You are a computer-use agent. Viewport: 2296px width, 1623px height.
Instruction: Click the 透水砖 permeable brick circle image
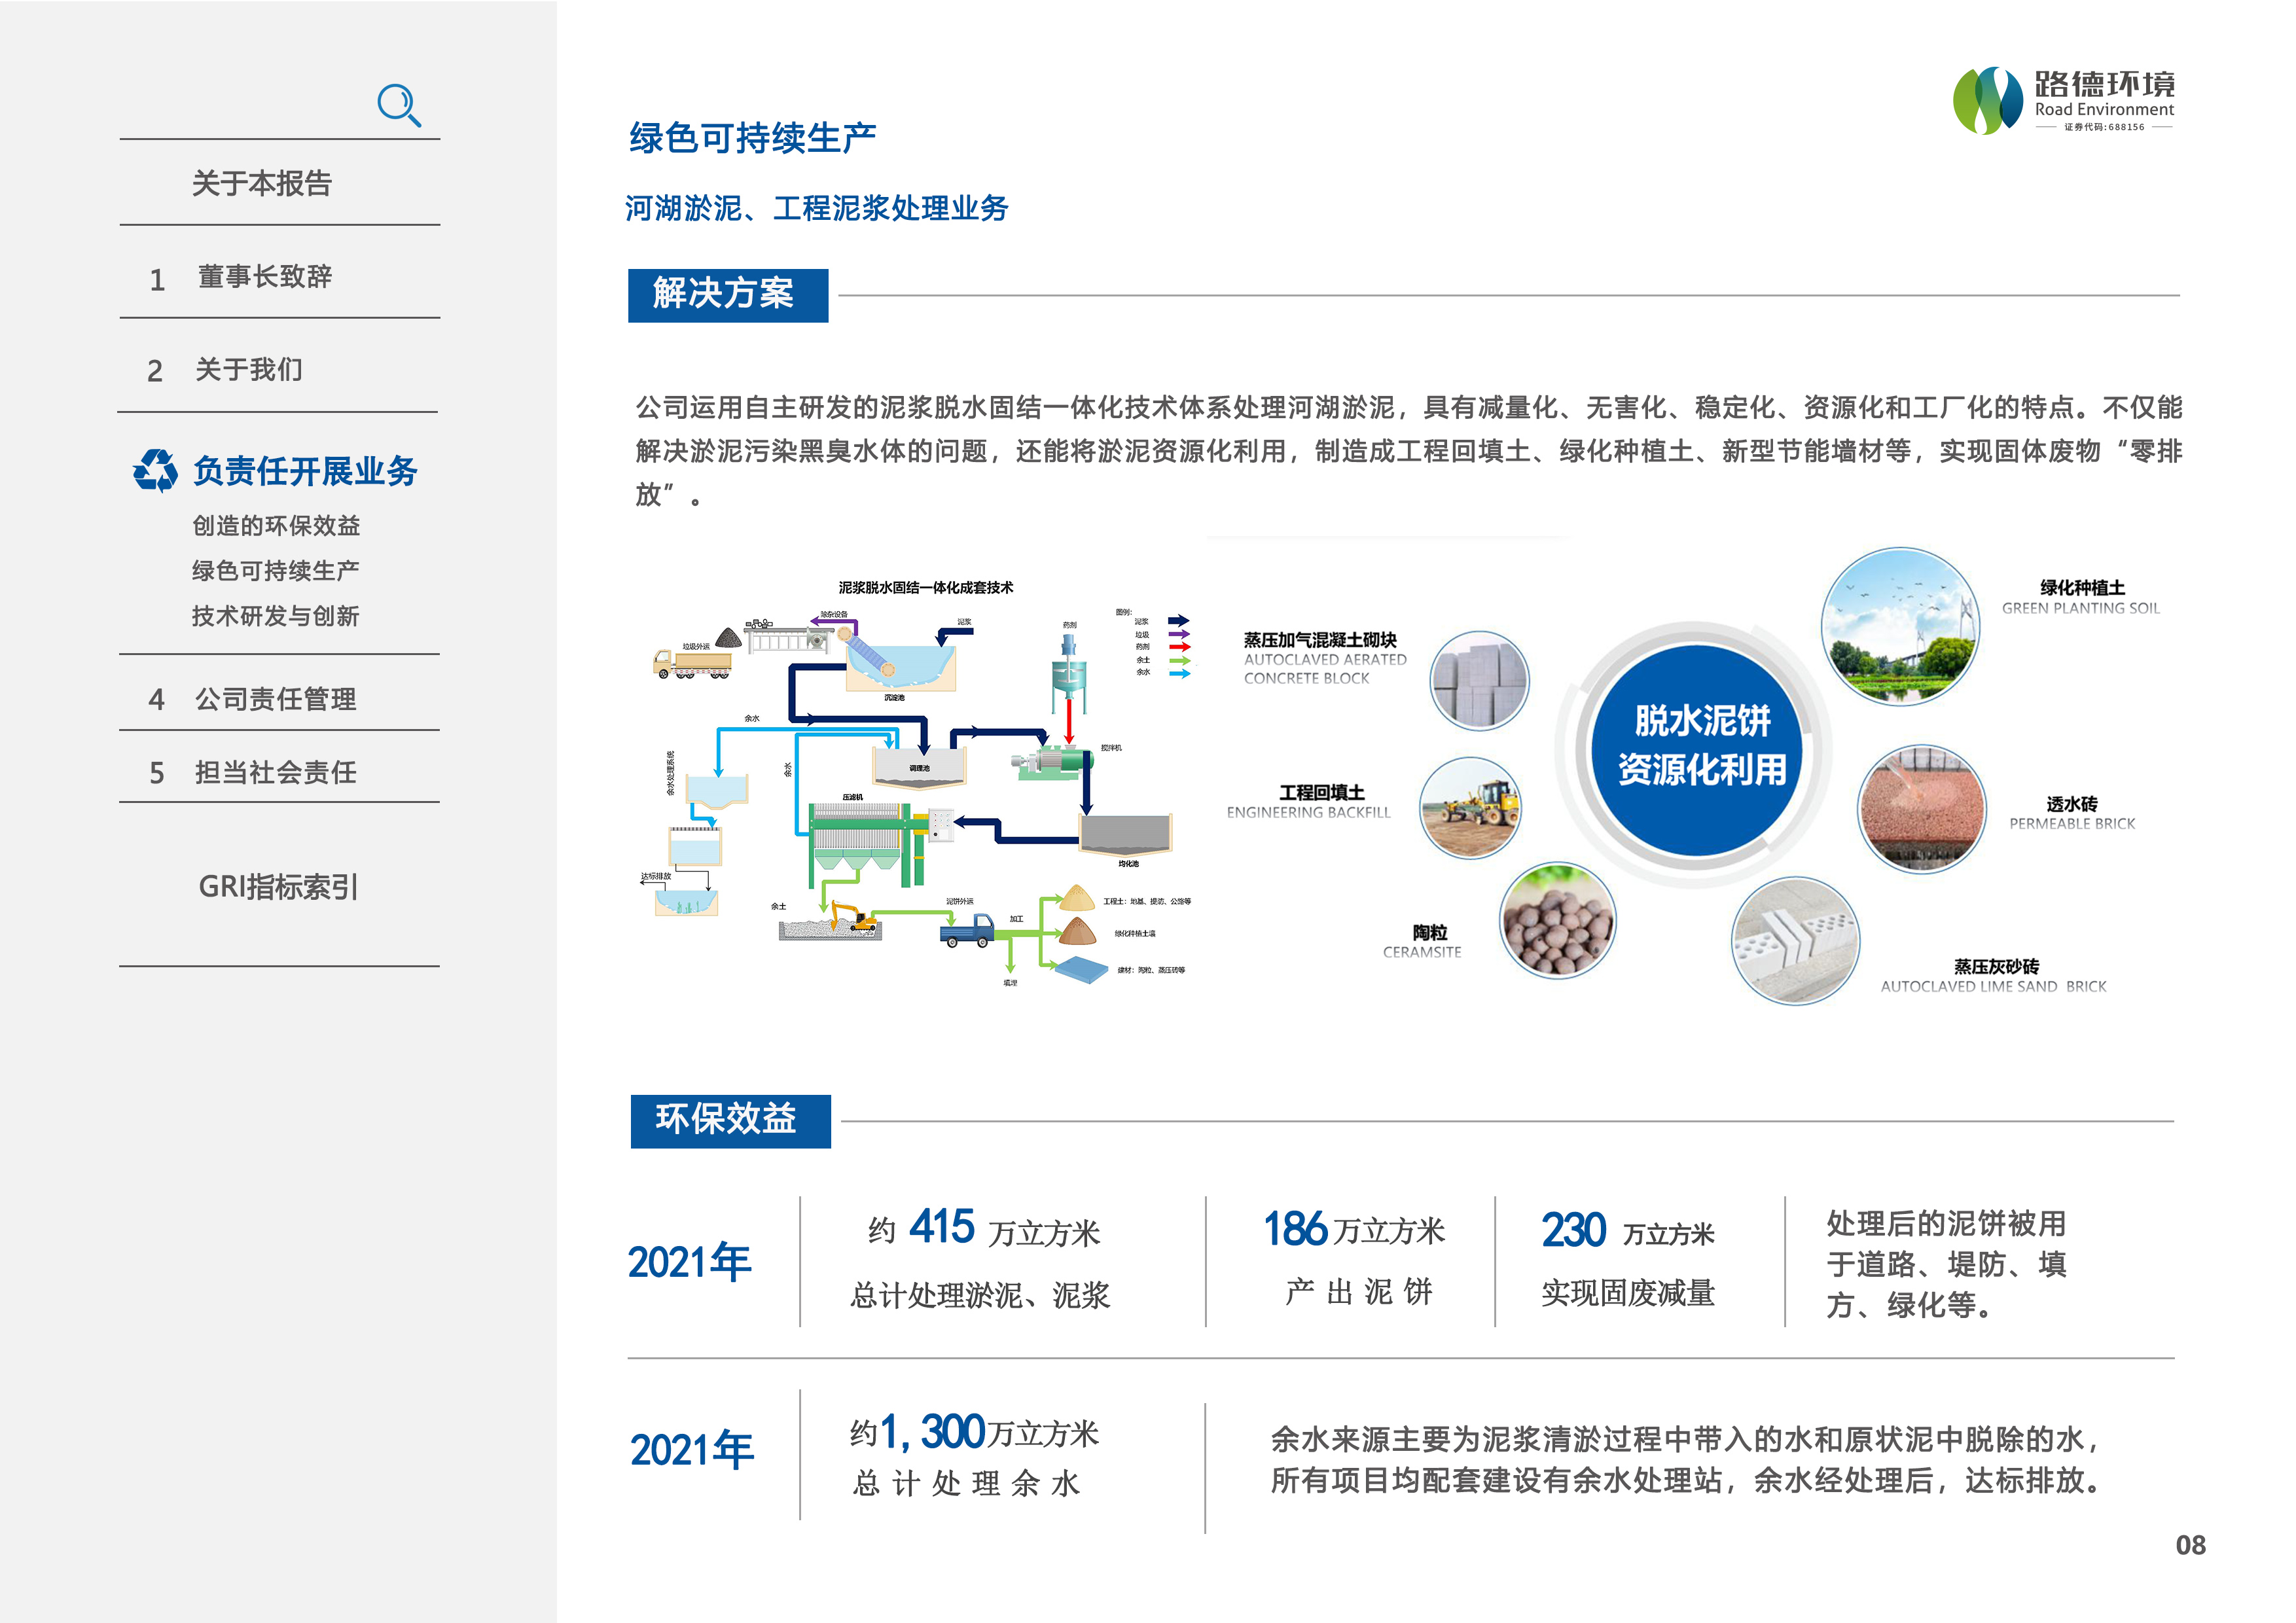click(x=1921, y=808)
